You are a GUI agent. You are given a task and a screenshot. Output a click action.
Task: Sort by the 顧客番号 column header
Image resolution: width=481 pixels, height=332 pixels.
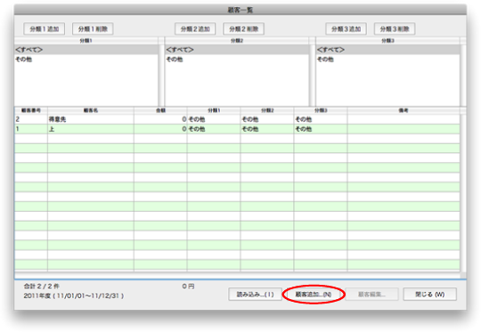[31, 110]
